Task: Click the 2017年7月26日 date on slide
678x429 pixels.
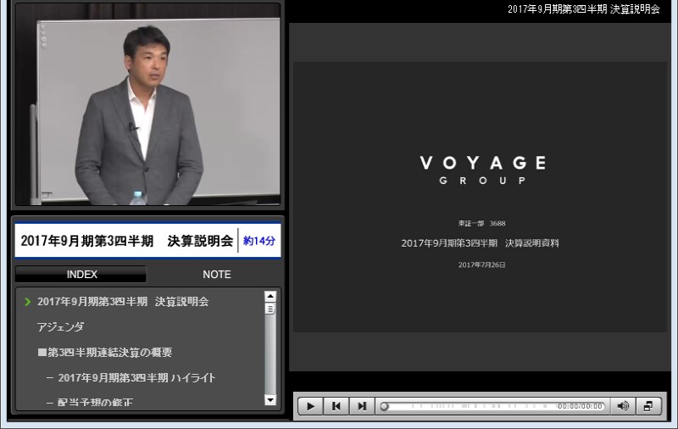Action: 481,265
